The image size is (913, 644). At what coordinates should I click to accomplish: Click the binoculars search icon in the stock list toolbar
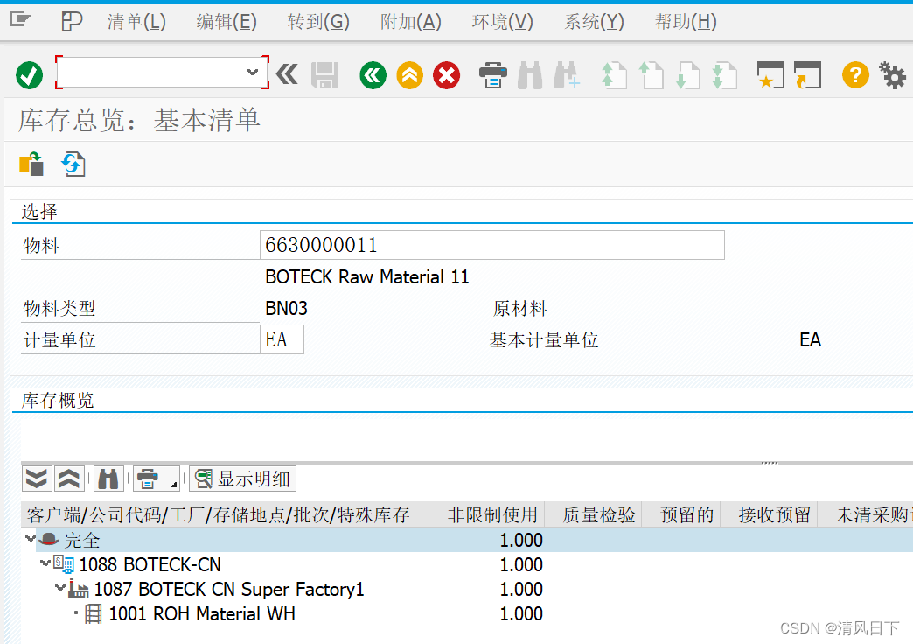pyautogui.click(x=108, y=479)
